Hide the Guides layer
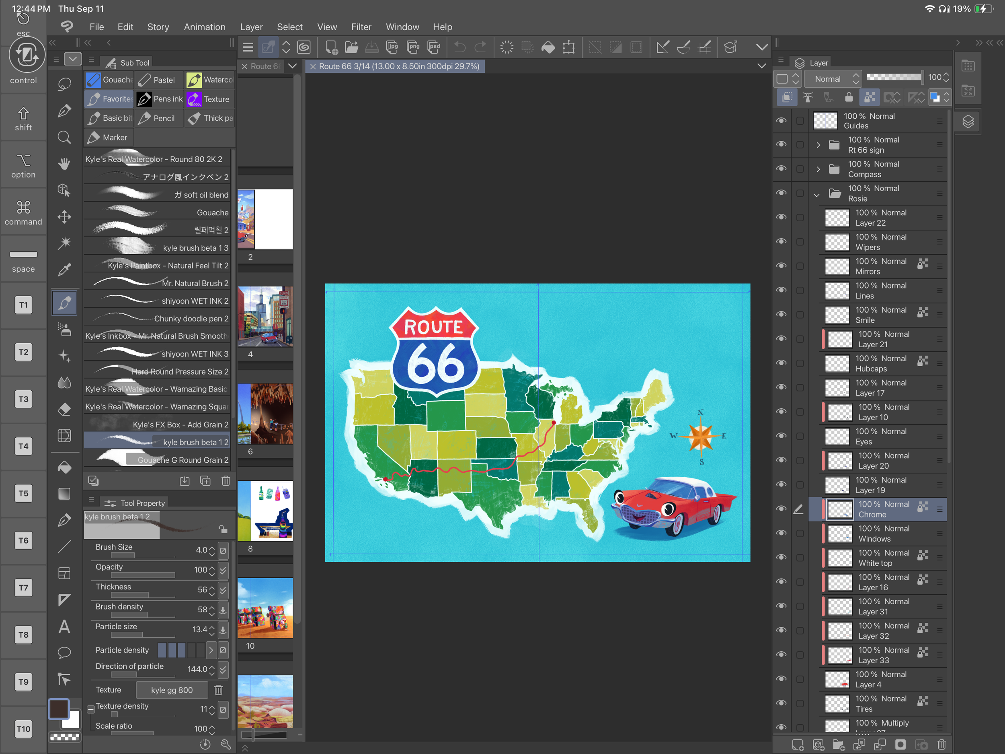Viewport: 1005px width, 754px height. 781,121
